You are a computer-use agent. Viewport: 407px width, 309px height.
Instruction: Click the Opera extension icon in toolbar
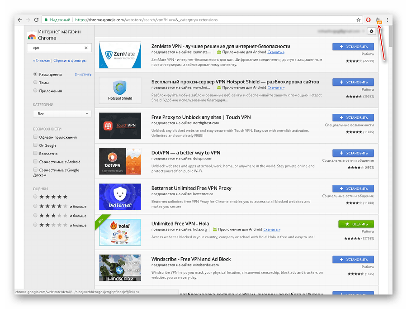pyautogui.click(x=368, y=20)
